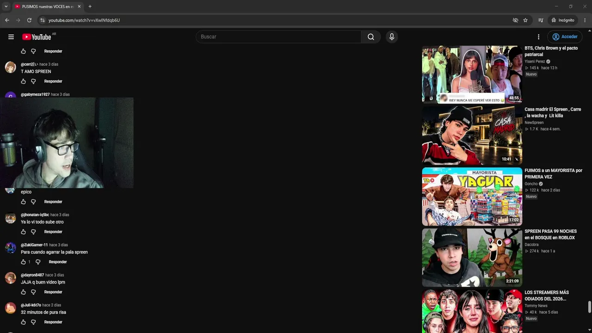Click the '@cerri' commenter profile avatar
This screenshot has height=333, width=592.
pos(10,68)
